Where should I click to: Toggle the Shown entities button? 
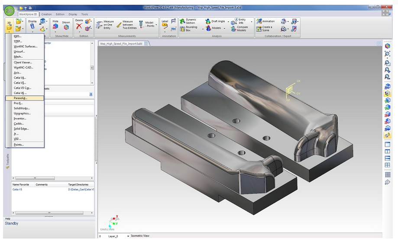[x=66, y=26]
